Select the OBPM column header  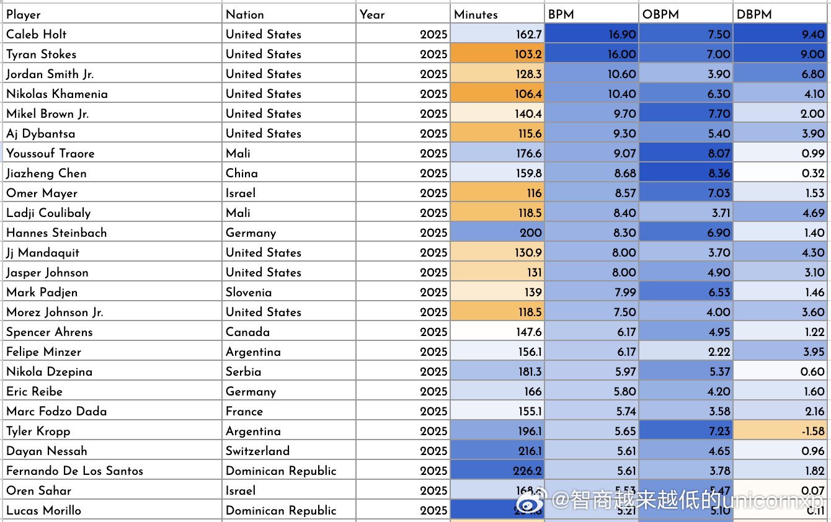686,14
